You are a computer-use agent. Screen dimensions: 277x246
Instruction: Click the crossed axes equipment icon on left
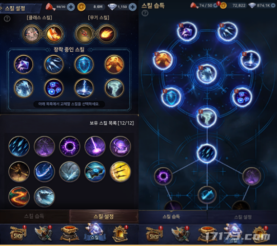(44, 234)
